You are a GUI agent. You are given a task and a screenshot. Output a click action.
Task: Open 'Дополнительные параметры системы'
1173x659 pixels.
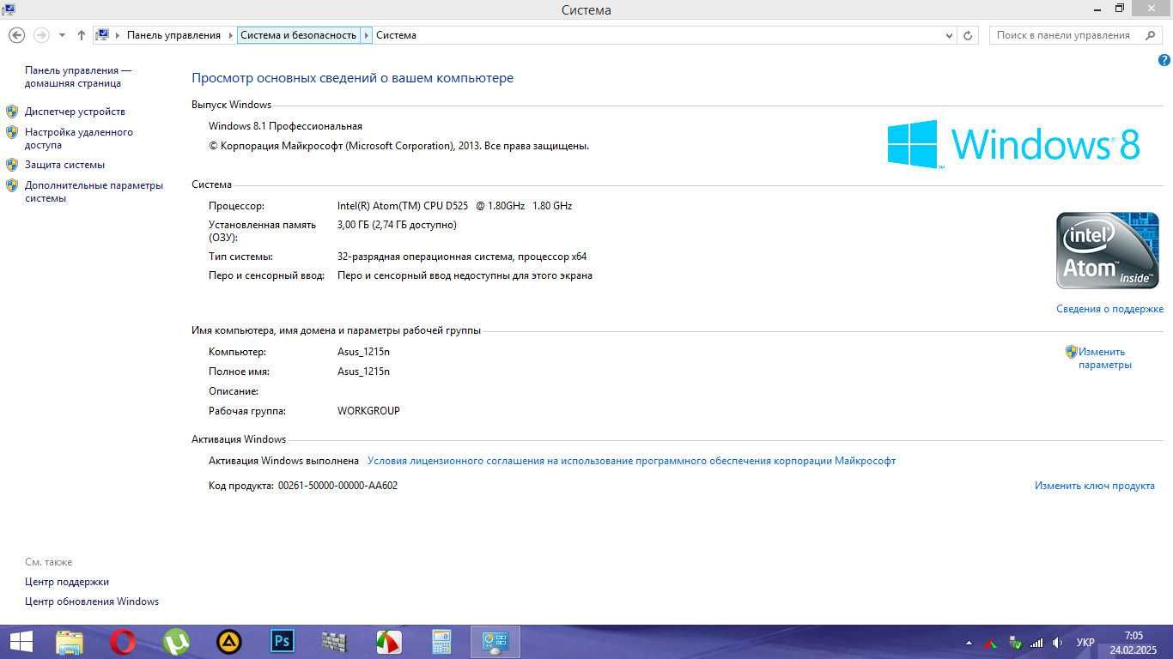pyautogui.click(x=94, y=191)
